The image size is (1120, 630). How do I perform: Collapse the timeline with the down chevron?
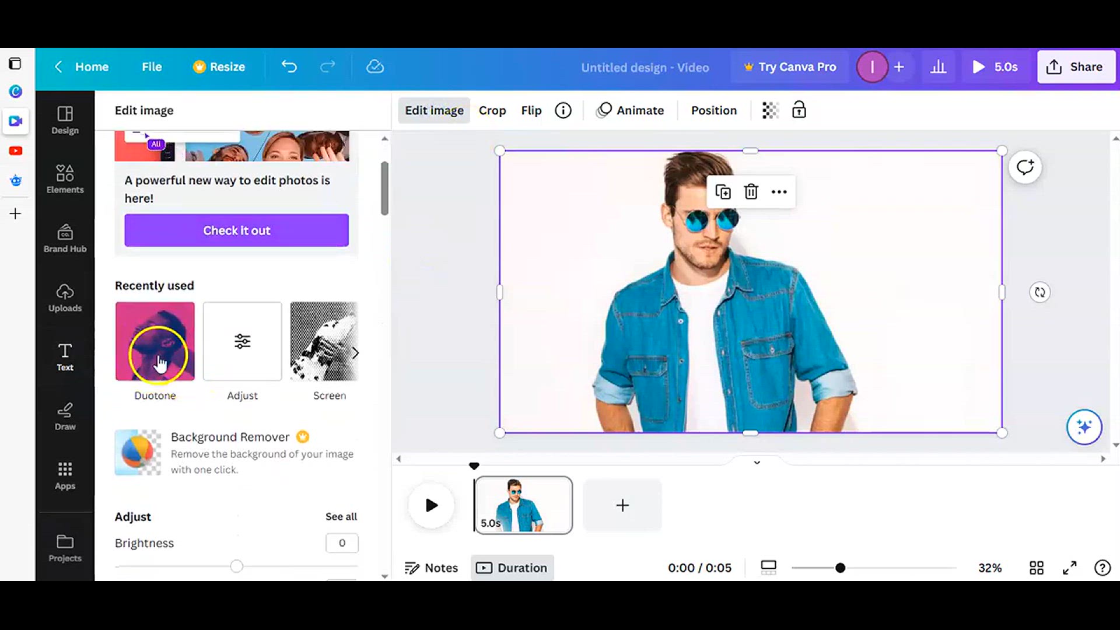(757, 463)
